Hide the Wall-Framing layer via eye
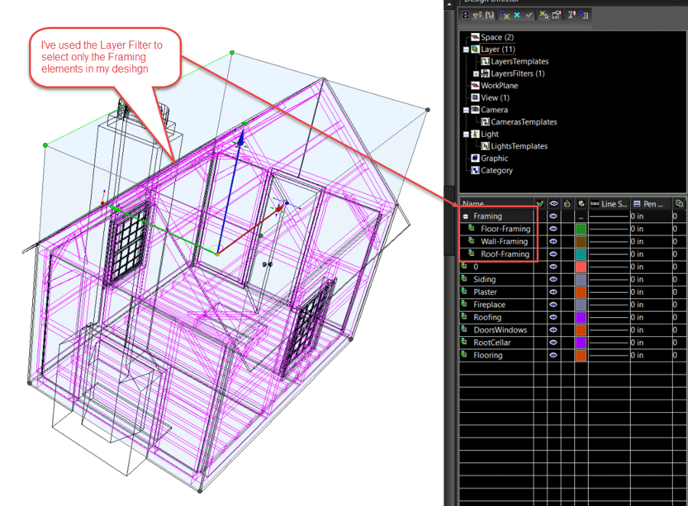Screen dimensions: 688x506 [x=553, y=242]
